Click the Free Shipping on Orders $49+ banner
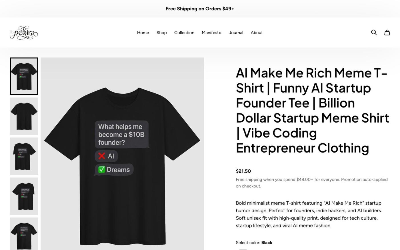The width and height of the screenshot is (400, 250). click(200, 9)
